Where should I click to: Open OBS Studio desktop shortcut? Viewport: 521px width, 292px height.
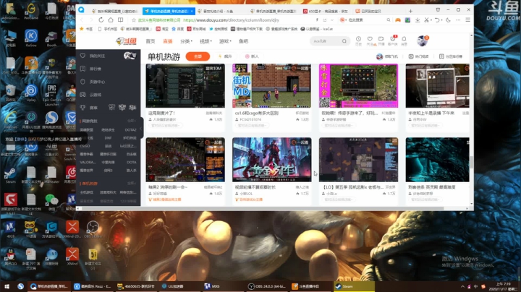pos(93,230)
